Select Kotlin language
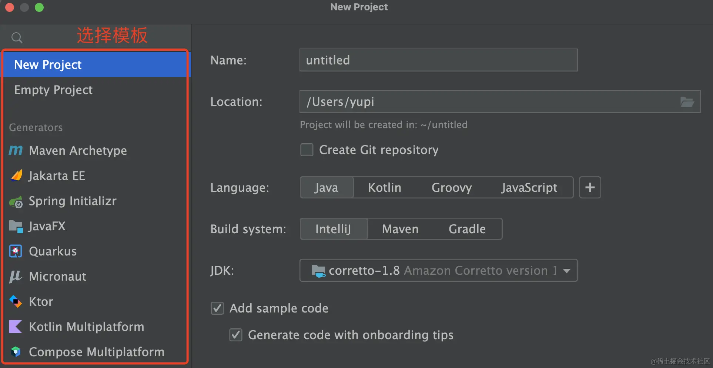 click(x=385, y=187)
